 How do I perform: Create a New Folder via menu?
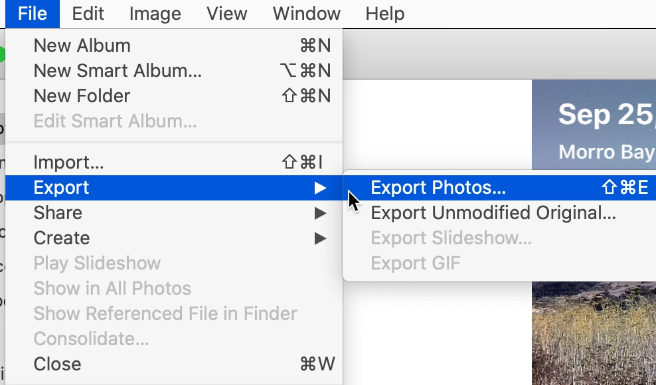coord(174,96)
